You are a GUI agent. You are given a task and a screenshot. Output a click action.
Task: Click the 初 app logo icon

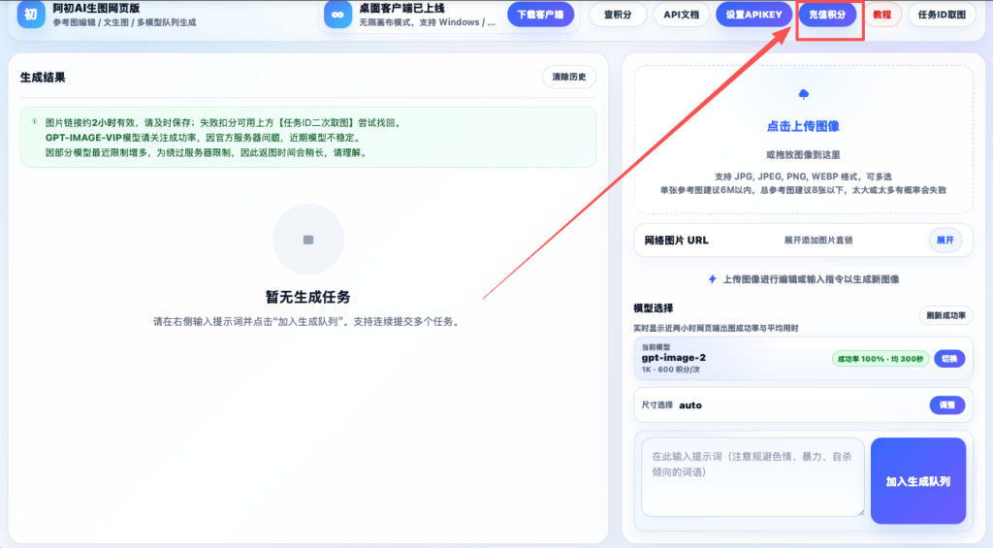point(31,14)
